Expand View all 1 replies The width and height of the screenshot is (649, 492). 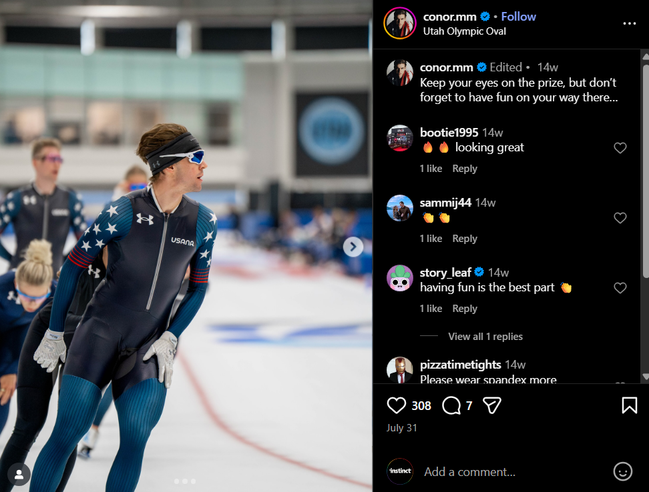[x=485, y=337]
